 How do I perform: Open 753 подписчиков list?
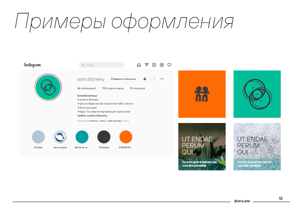[113, 88]
